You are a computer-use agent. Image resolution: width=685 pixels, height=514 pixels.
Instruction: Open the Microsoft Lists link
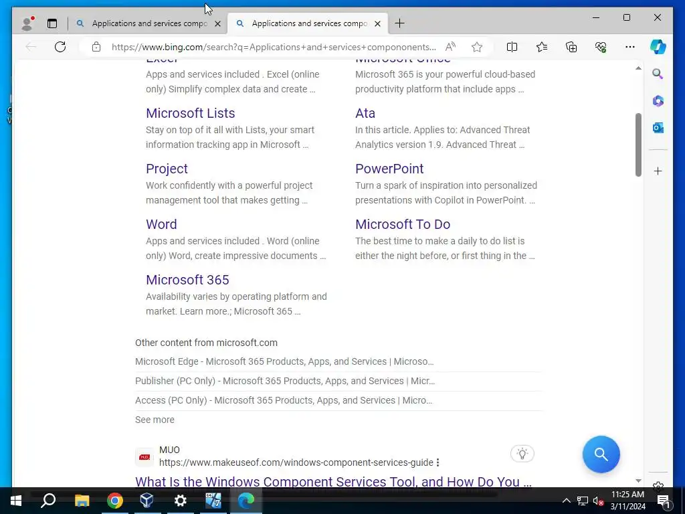(191, 113)
